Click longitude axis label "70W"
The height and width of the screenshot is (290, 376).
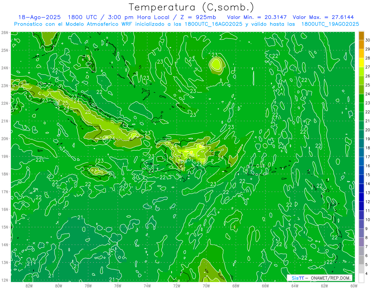coord(206,286)
